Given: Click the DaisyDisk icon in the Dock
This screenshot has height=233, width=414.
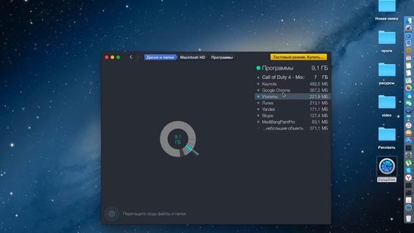Looking at the screenshot, I should [x=409, y=207].
